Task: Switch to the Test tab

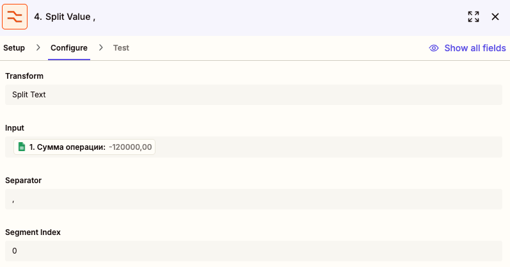Action: click(x=121, y=48)
